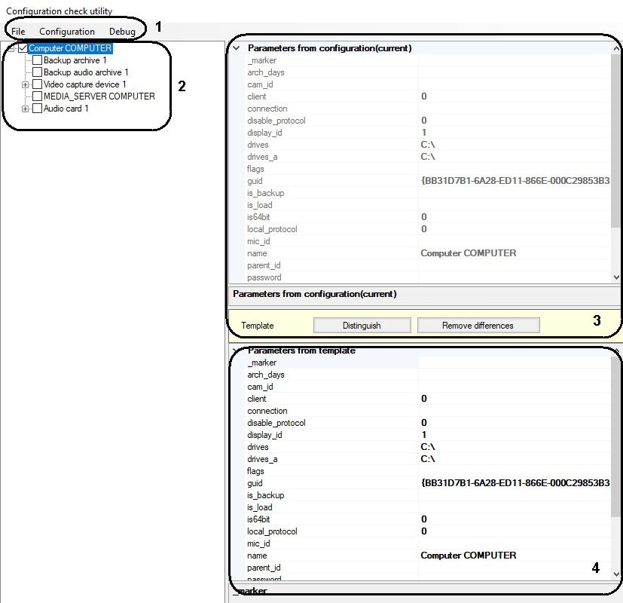
Task: Select local_protocol row in current configuration
Action: tap(428, 229)
